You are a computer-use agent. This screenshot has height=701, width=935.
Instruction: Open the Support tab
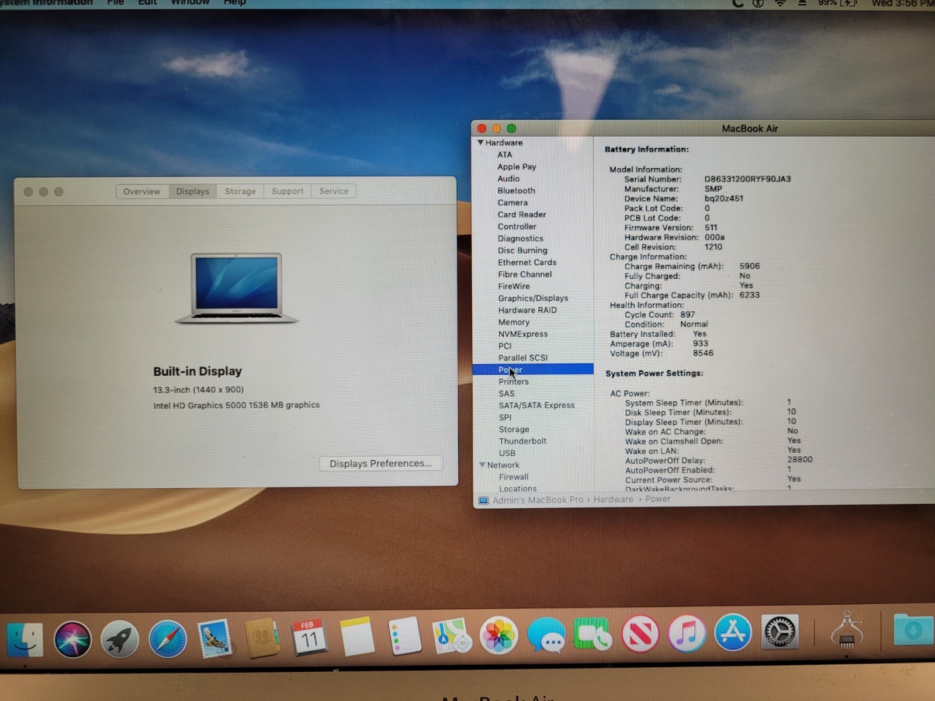click(288, 192)
